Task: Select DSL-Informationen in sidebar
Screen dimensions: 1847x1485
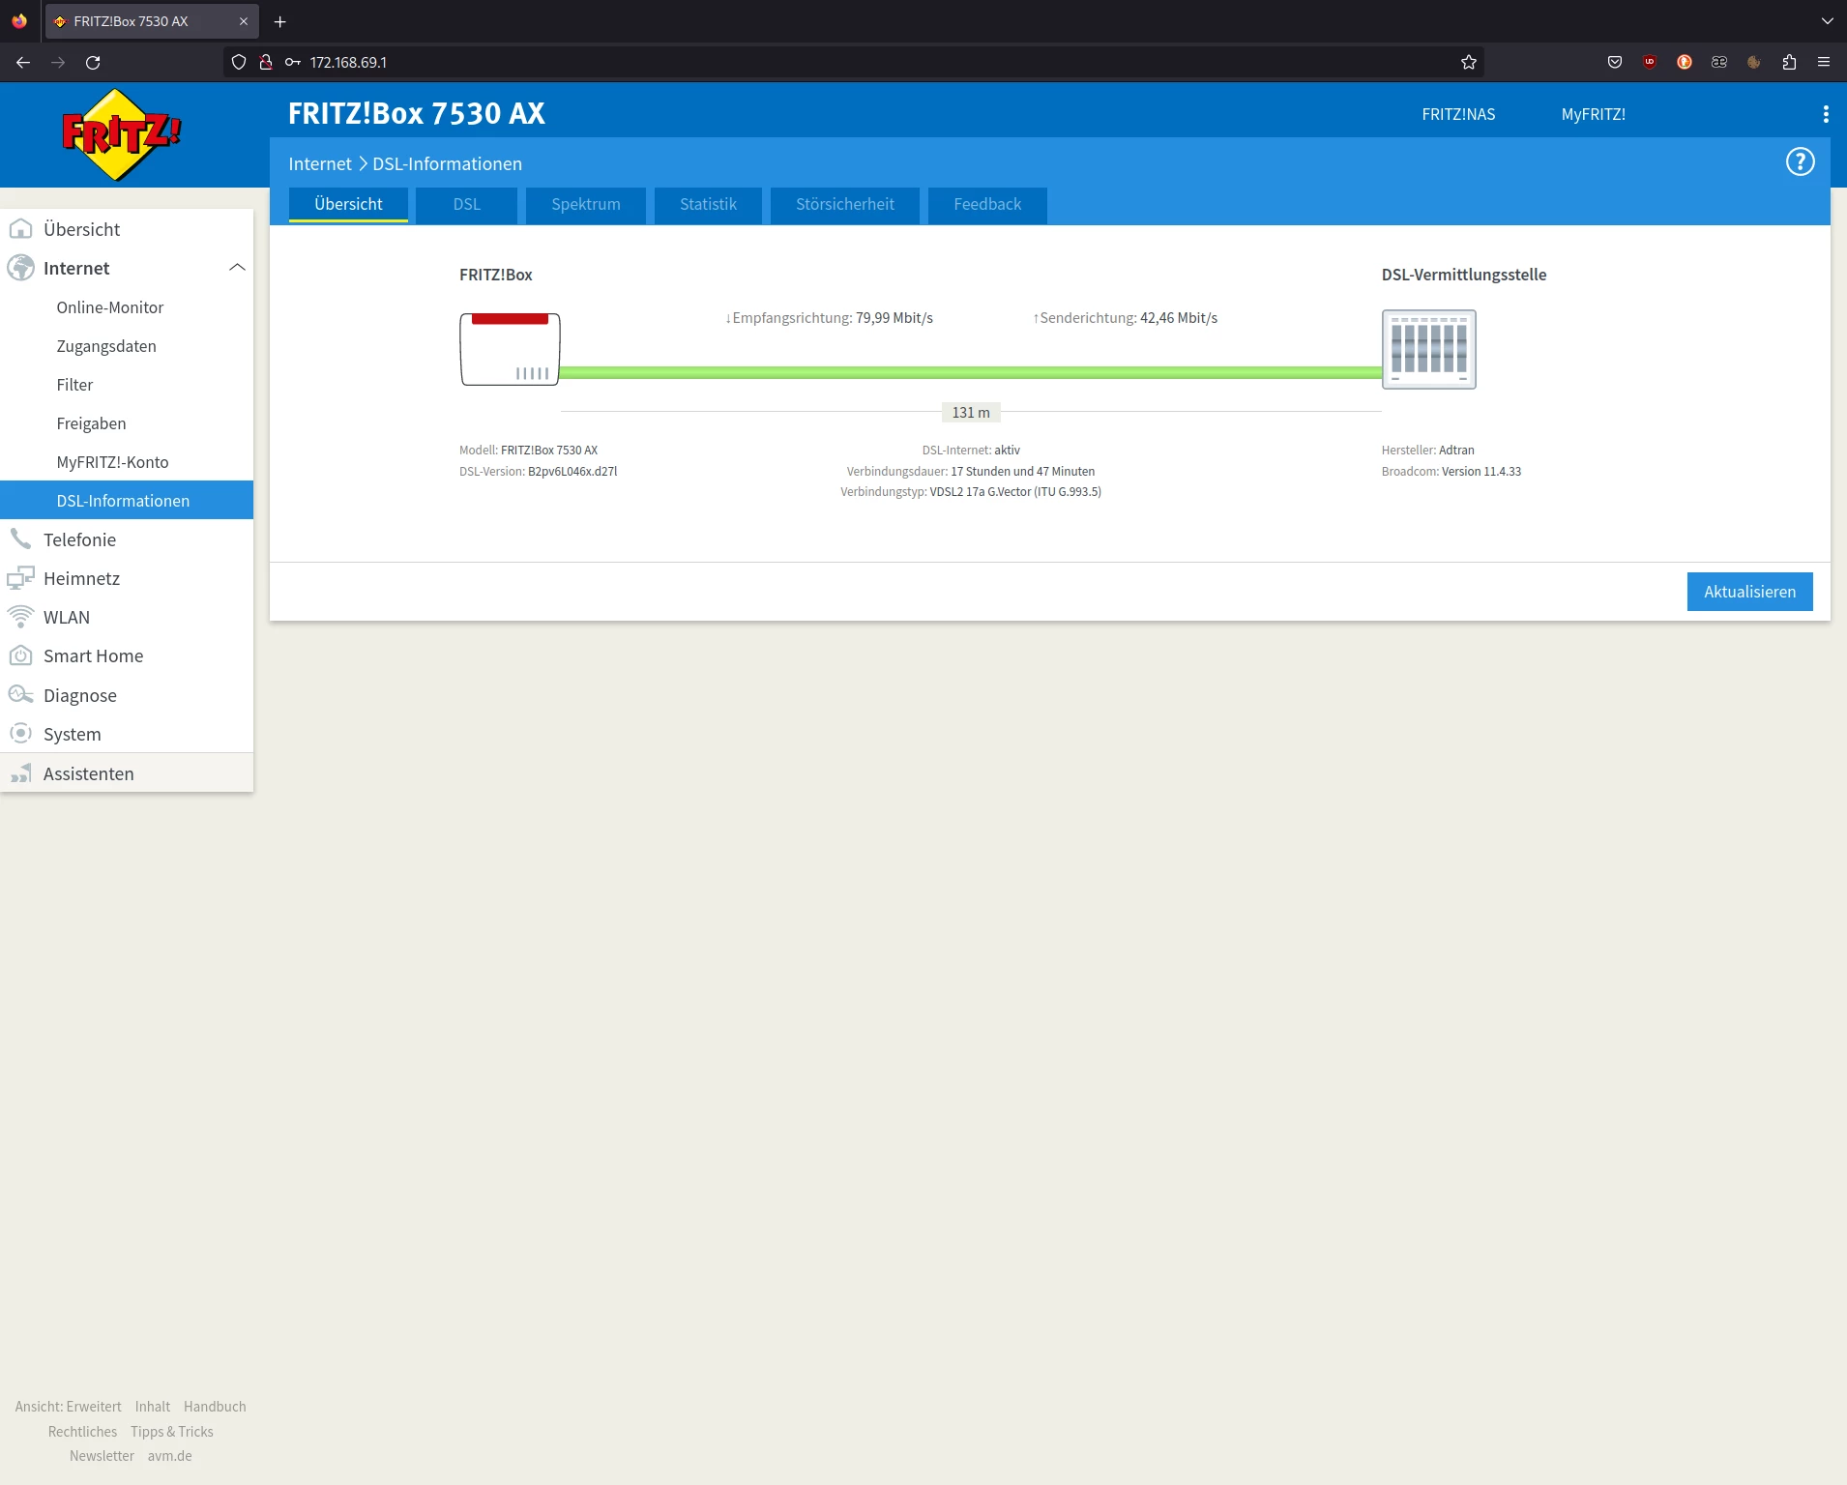Action: click(127, 500)
